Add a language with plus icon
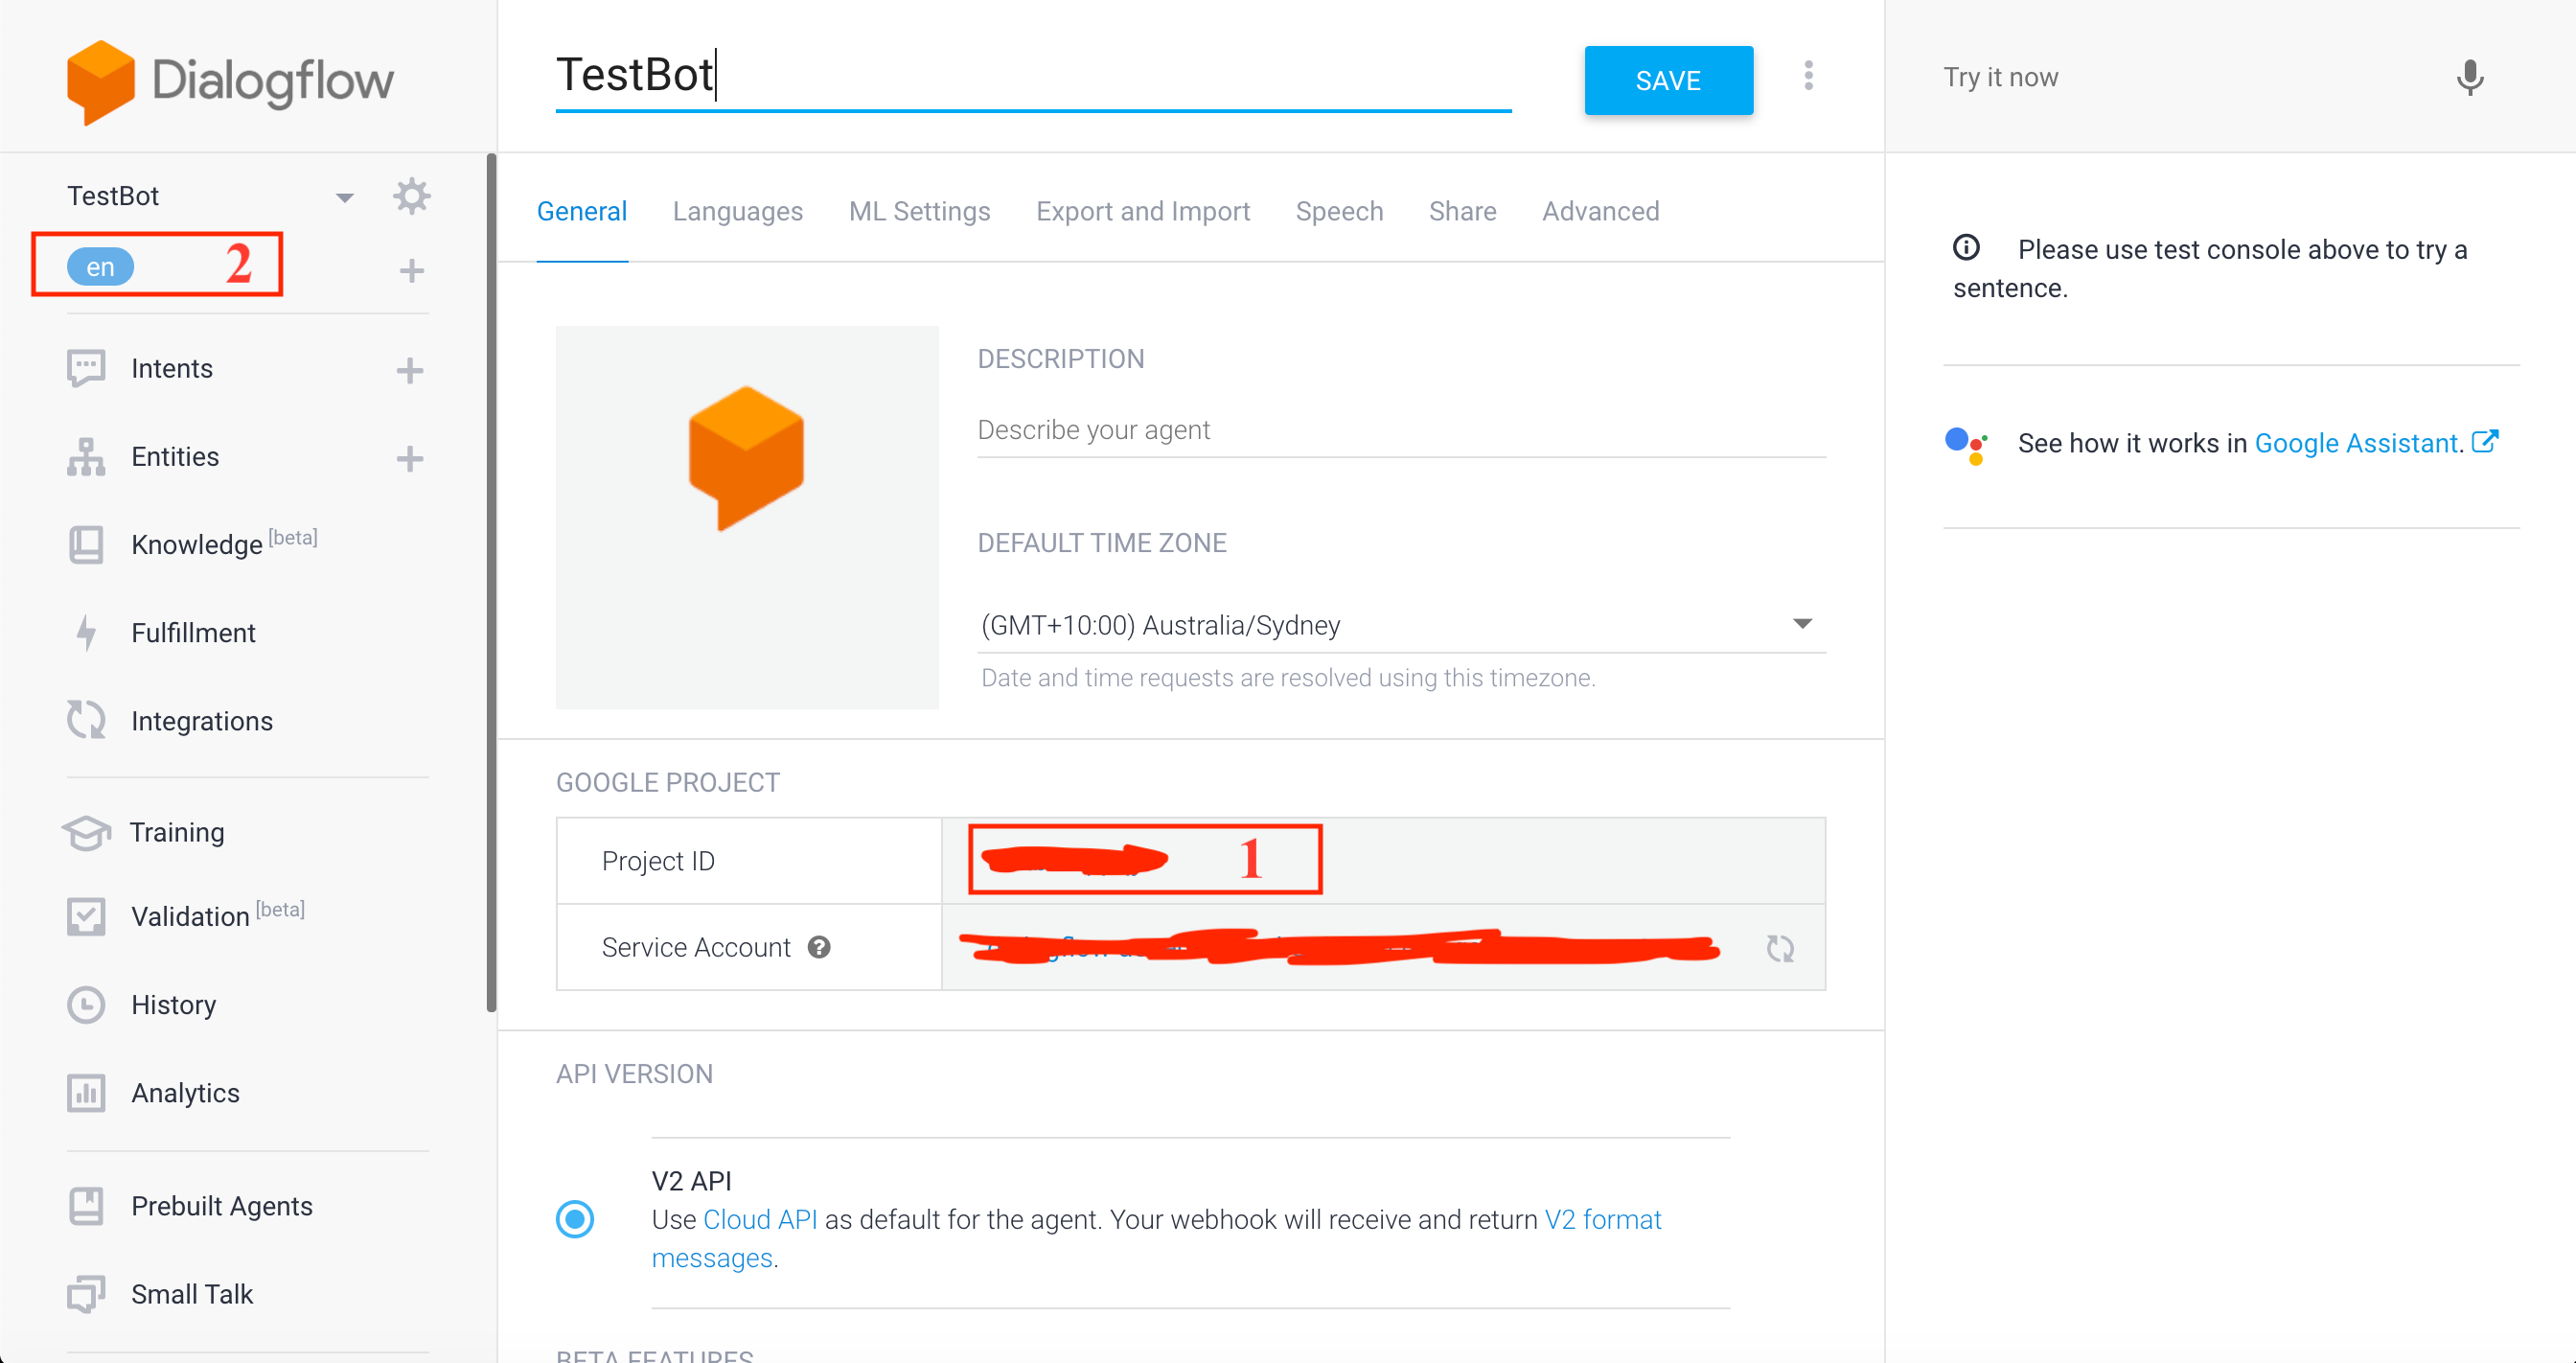The image size is (2576, 1363). click(x=411, y=271)
